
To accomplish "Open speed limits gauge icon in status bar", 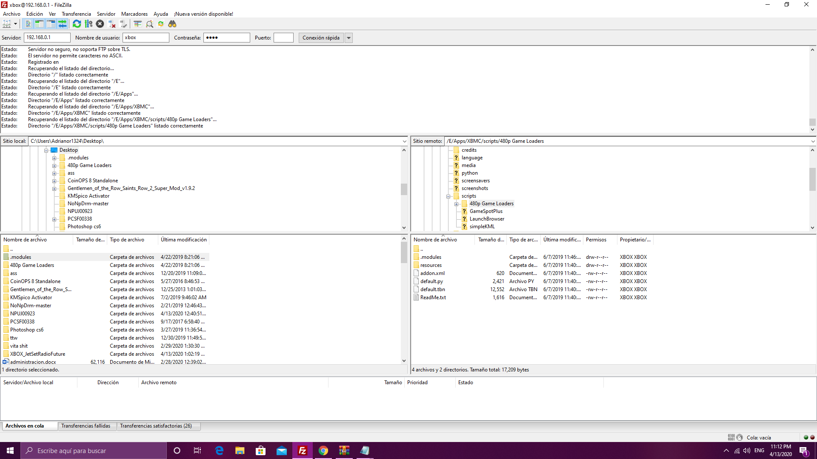I will (x=740, y=437).
